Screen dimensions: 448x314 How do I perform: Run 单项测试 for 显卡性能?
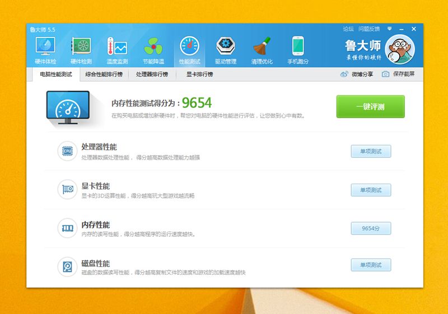pyautogui.click(x=371, y=190)
